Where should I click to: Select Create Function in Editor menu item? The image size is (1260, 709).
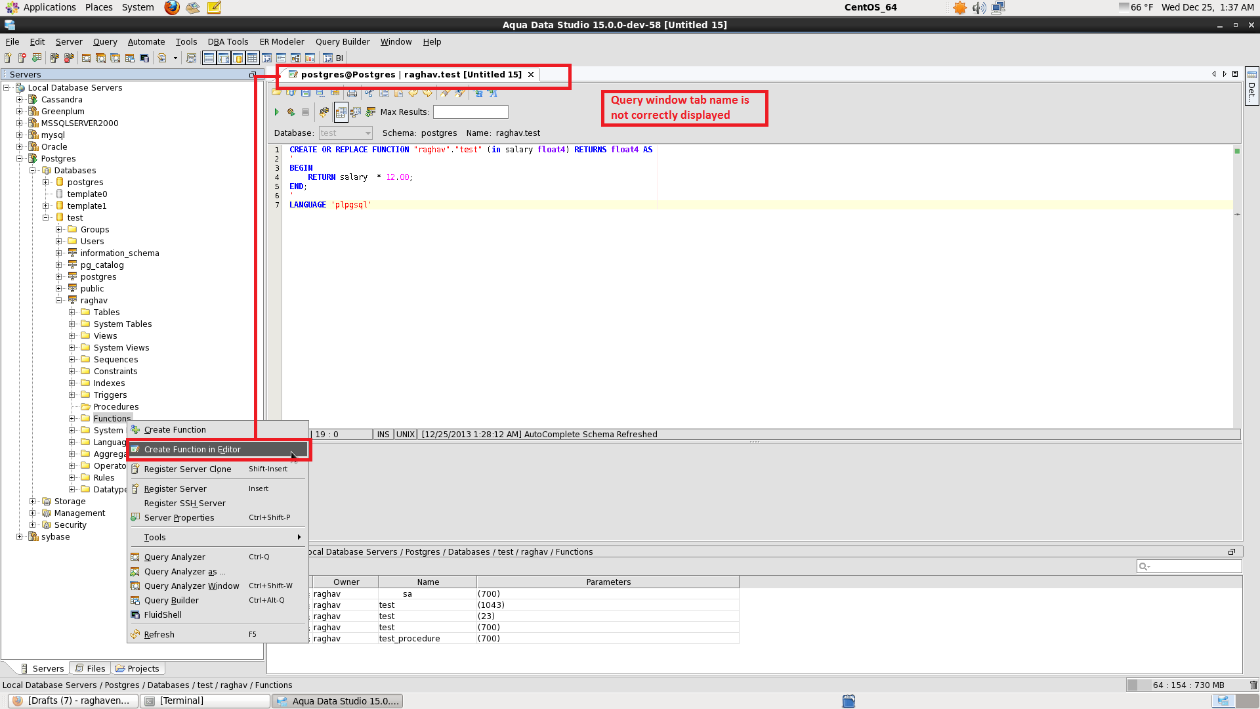[x=192, y=450]
